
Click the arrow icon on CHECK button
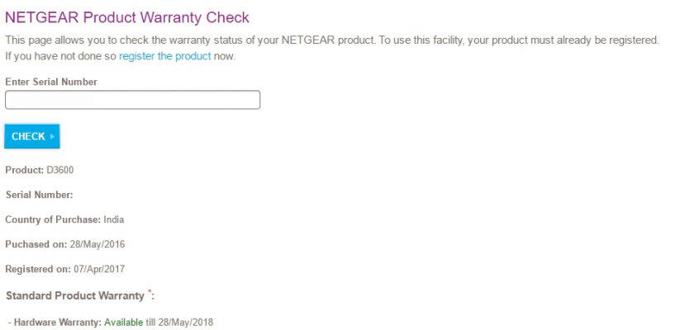[52, 136]
